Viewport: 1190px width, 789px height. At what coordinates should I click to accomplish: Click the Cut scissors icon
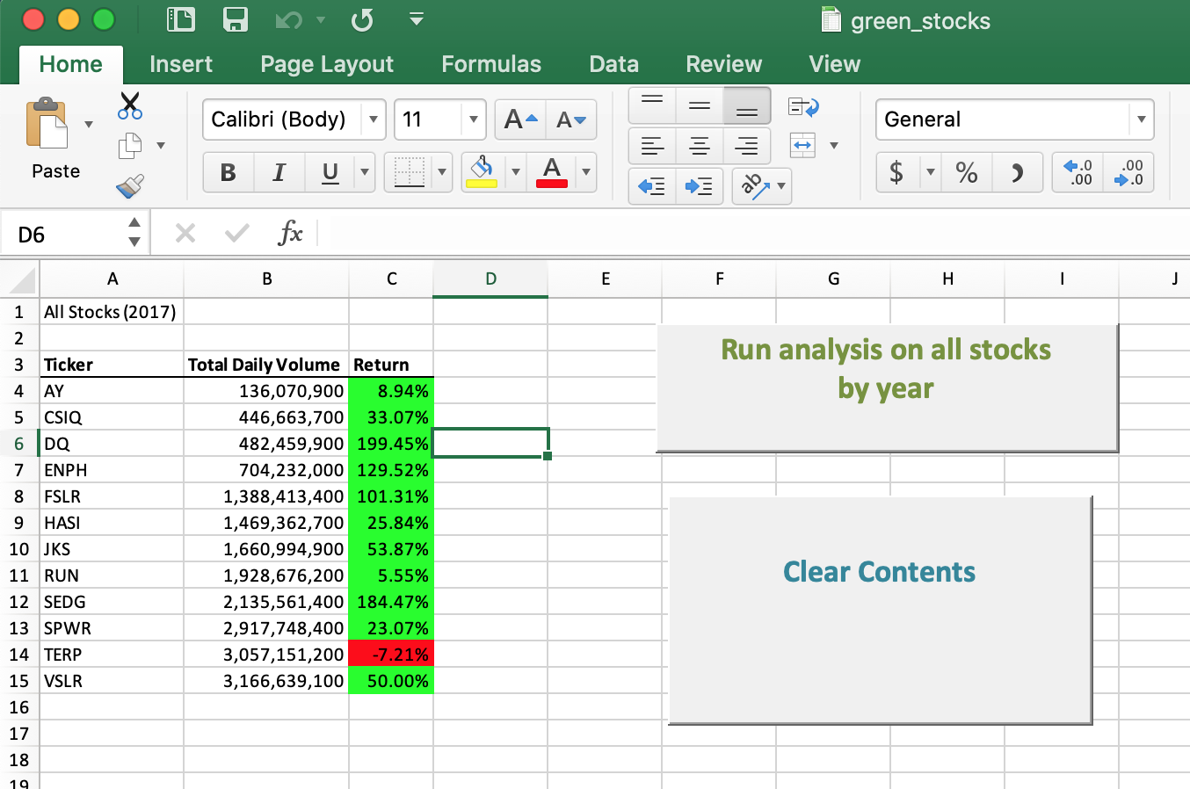coord(130,106)
